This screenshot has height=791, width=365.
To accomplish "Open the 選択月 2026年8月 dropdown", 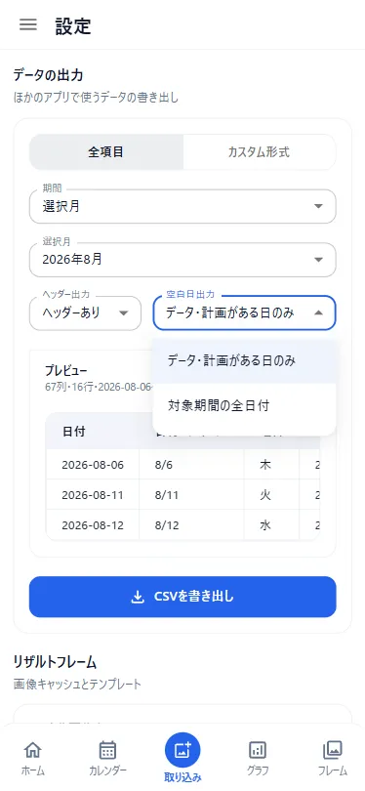I will pyautogui.click(x=182, y=260).
